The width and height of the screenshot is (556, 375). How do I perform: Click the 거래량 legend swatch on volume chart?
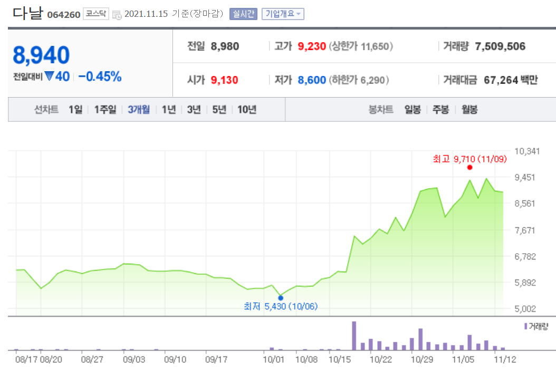click(x=525, y=326)
